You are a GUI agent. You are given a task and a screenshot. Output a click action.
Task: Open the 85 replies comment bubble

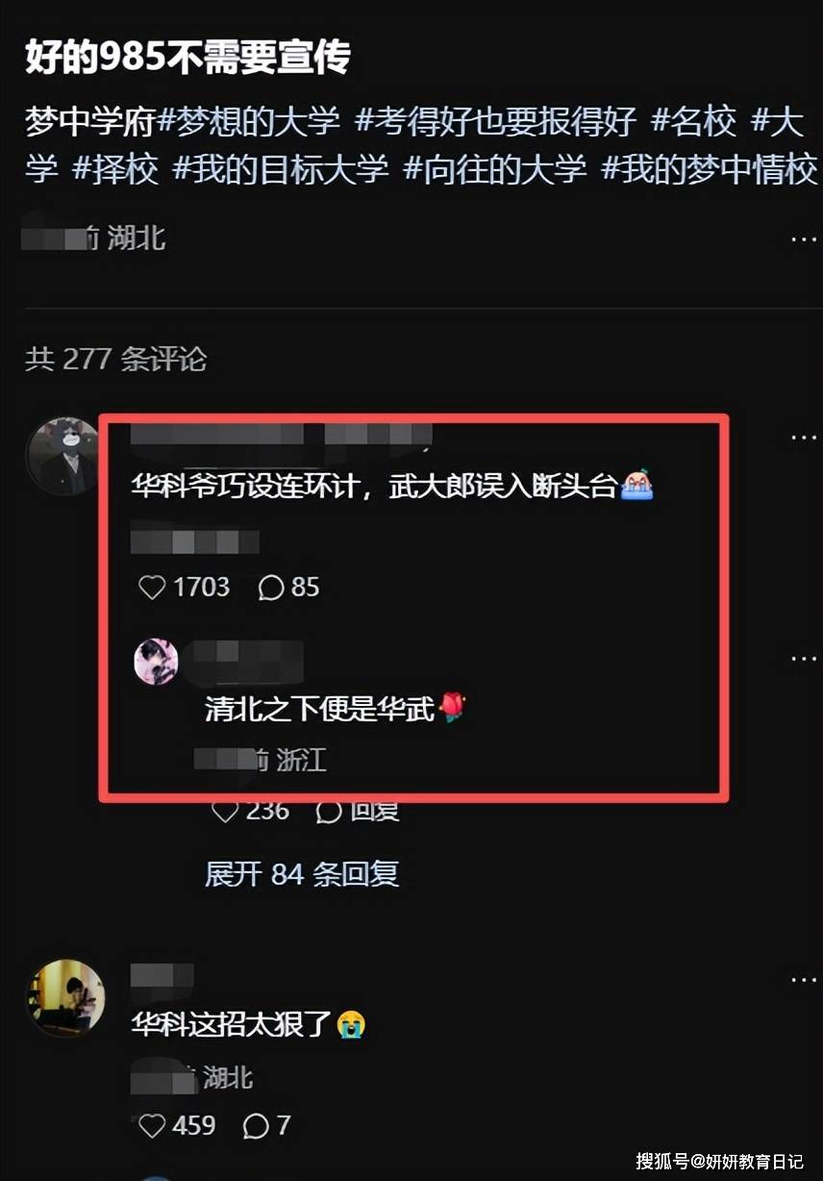coord(272,588)
